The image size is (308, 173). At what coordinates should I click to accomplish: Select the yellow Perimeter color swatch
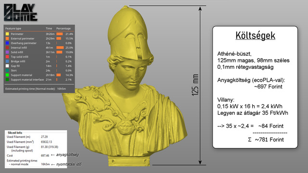(x=7, y=34)
